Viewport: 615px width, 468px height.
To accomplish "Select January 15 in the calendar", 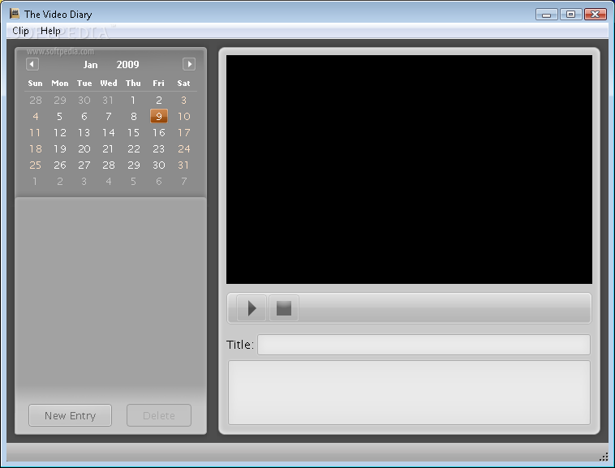I will pyautogui.click(x=133, y=133).
